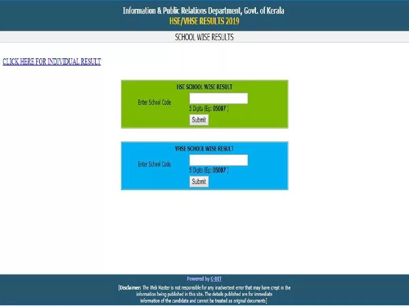Select the HSE/VHSE RESULTS 2019 header text
This screenshot has height=307, width=409.
pos(204,21)
